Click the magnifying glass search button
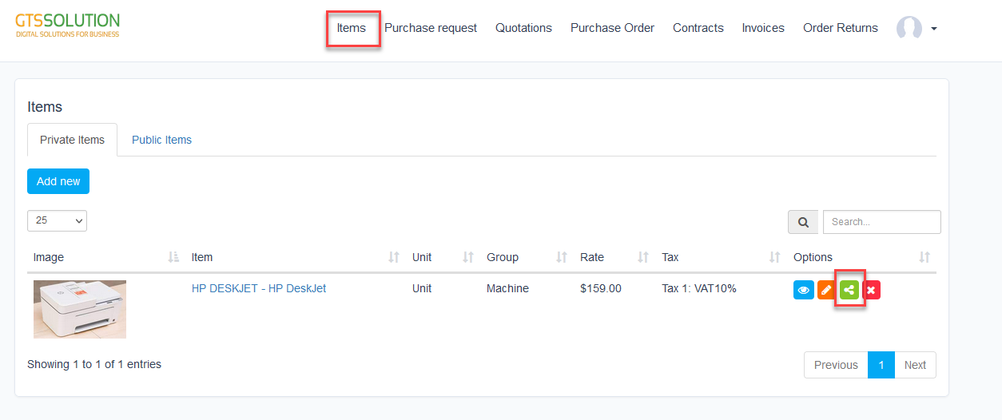The width and height of the screenshot is (1002, 420). (x=802, y=222)
